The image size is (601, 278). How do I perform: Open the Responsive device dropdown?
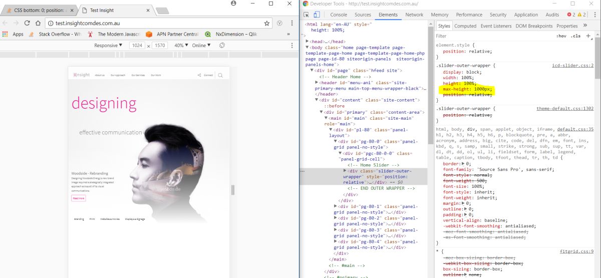tap(108, 46)
